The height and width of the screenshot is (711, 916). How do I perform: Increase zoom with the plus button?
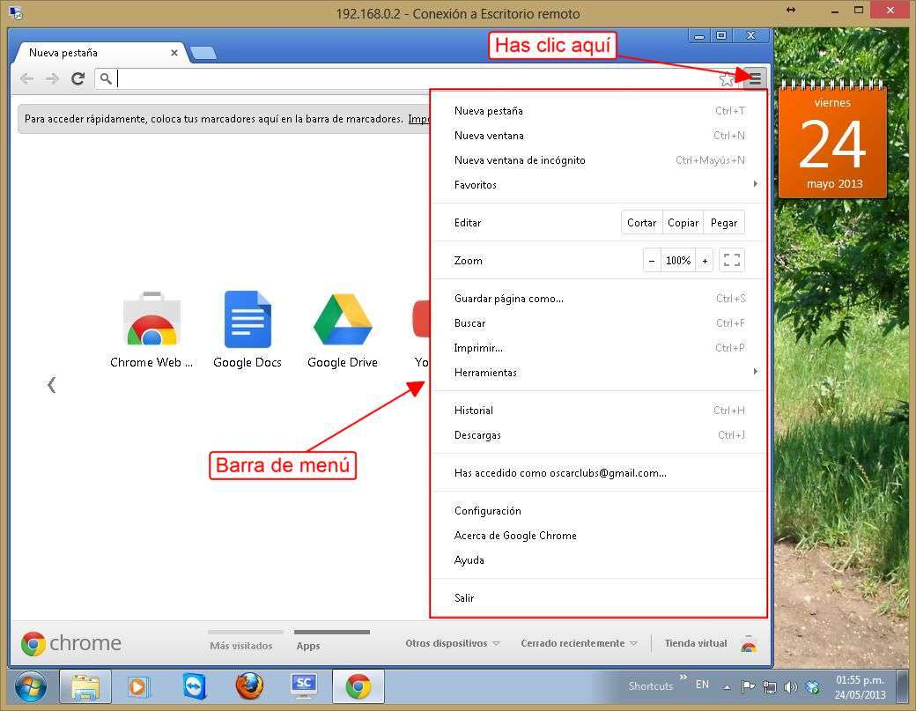point(705,261)
